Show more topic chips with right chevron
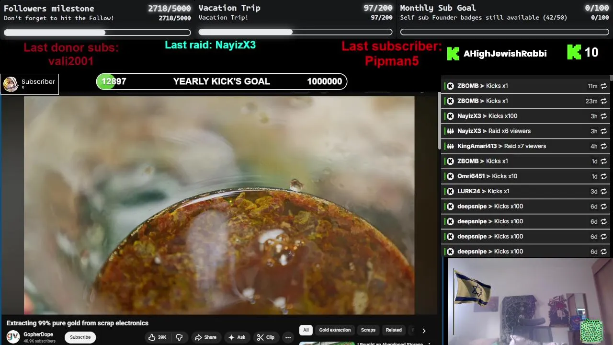613x345 pixels. click(423, 331)
